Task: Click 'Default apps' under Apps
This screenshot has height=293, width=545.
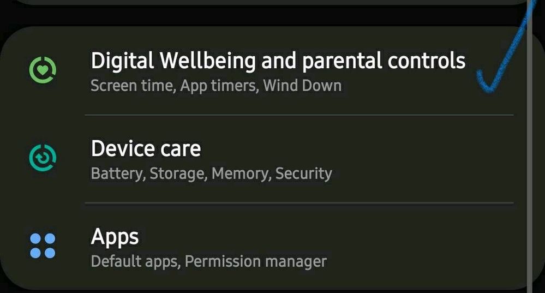Action: coord(135,261)
